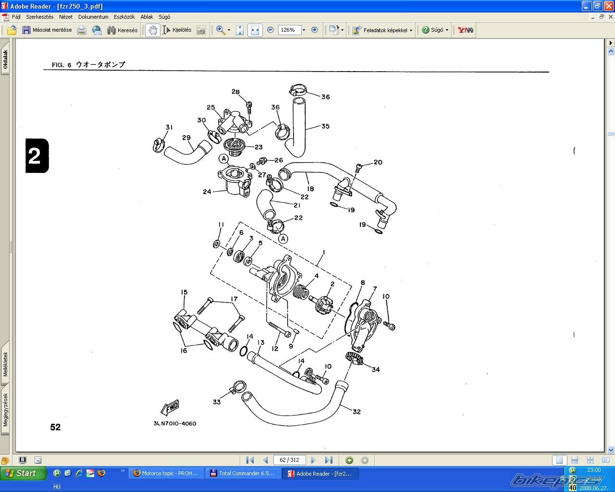Screen dimensions: 615x492
Task: Click the uTorrent quick launch icon
Action: (x=57, y=473)
